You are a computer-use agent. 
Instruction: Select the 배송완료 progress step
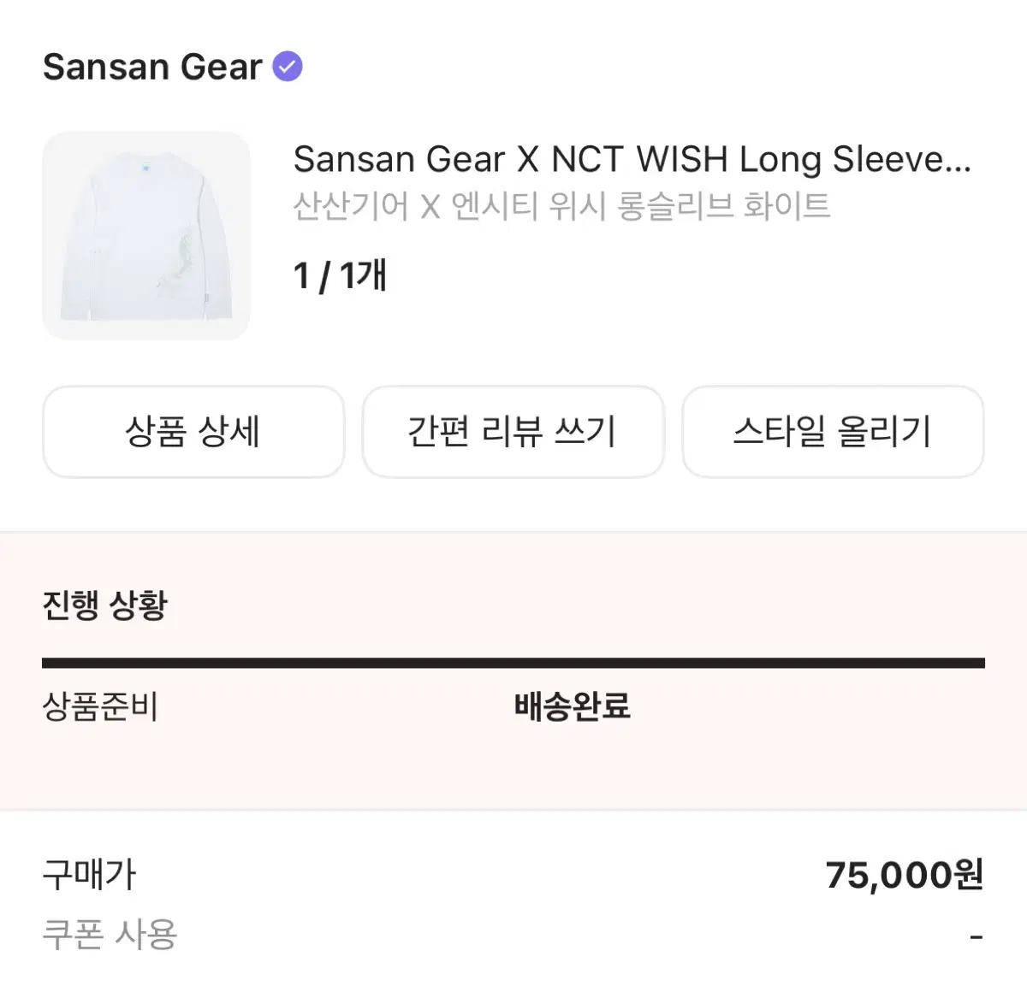click(x=572, y=707)
